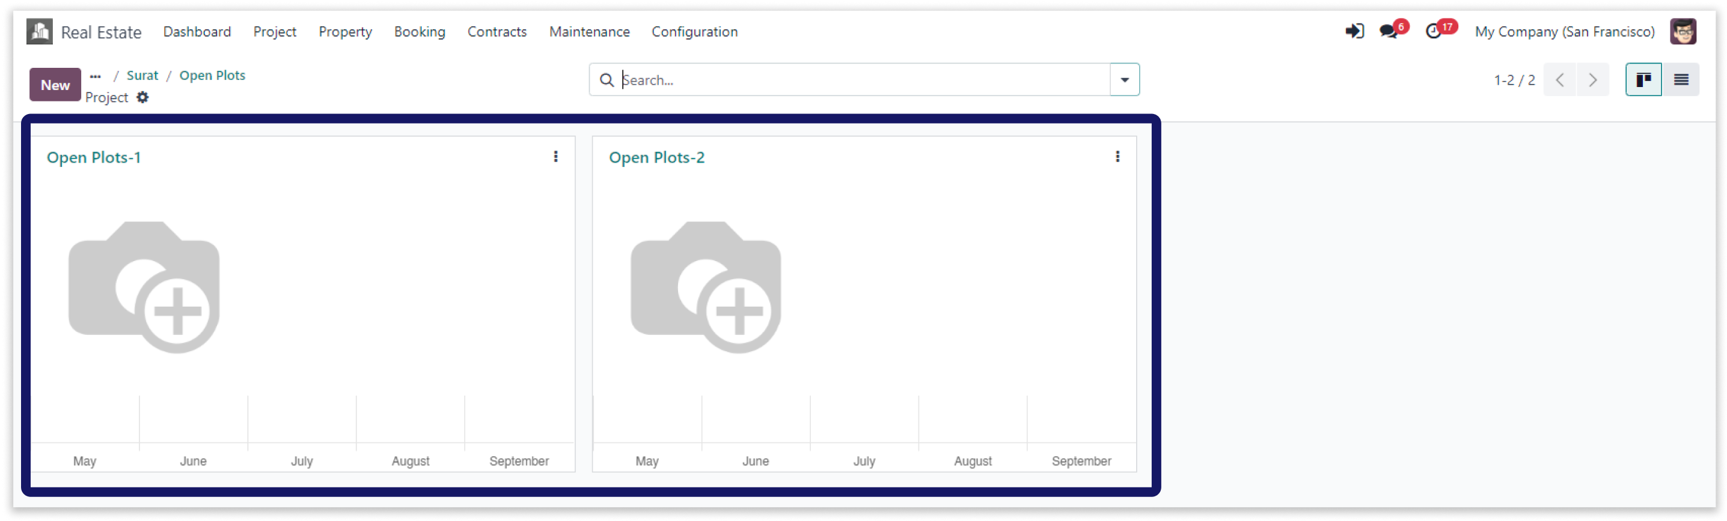Screen dimensions: 1727x521
Task: Expand the breadcrumb ellipsis
Action: click(95, 76)
